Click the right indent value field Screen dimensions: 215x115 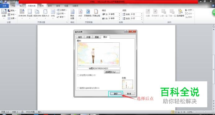[x=113, y=19]
